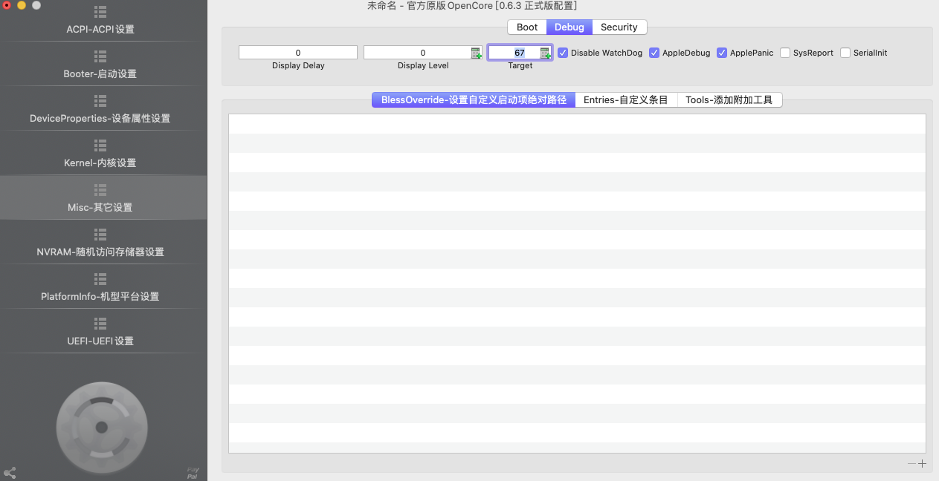Toggle the AppleDebug checkbox
Screen dimensions: 939x481
[654, 53]
